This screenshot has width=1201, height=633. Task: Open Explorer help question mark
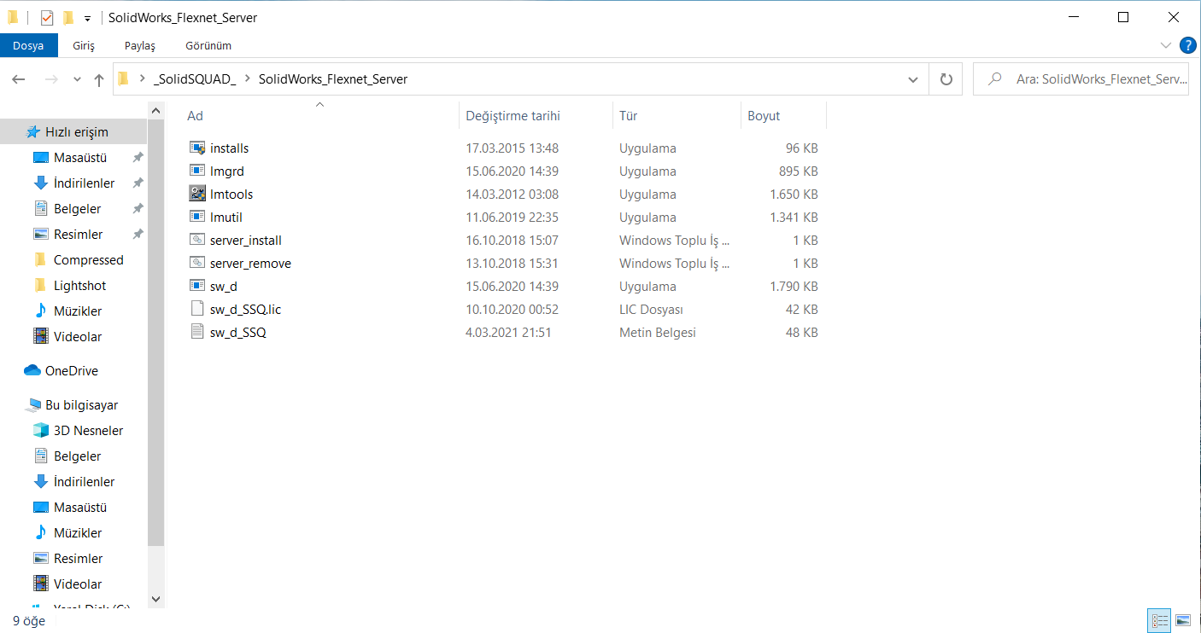(x=1187, y=45)
